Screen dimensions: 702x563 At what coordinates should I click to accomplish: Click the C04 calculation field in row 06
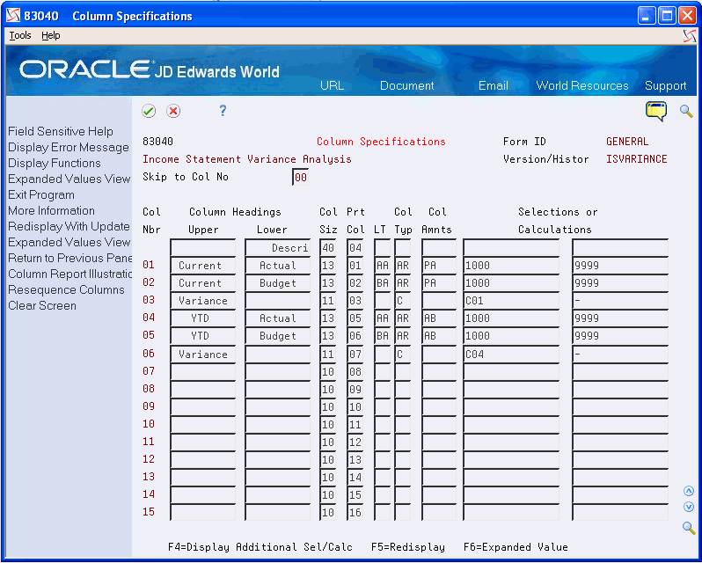511,354
